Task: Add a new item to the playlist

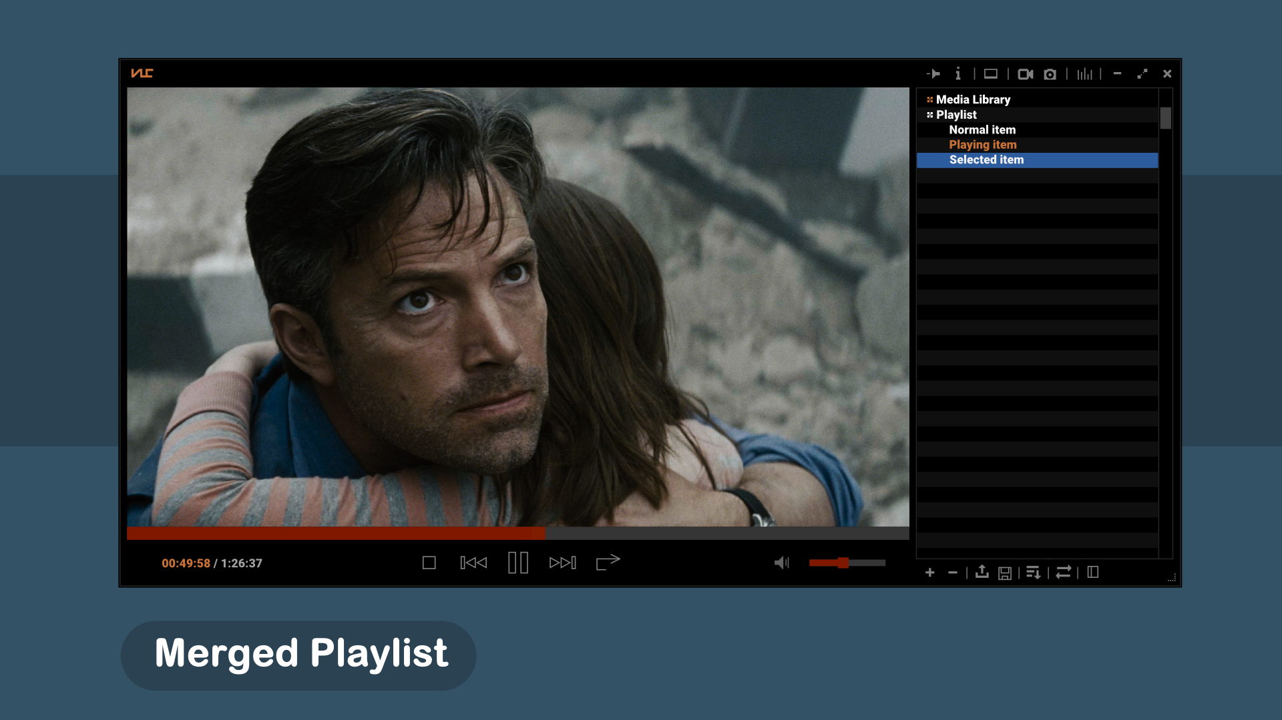Action: point(930,573)
